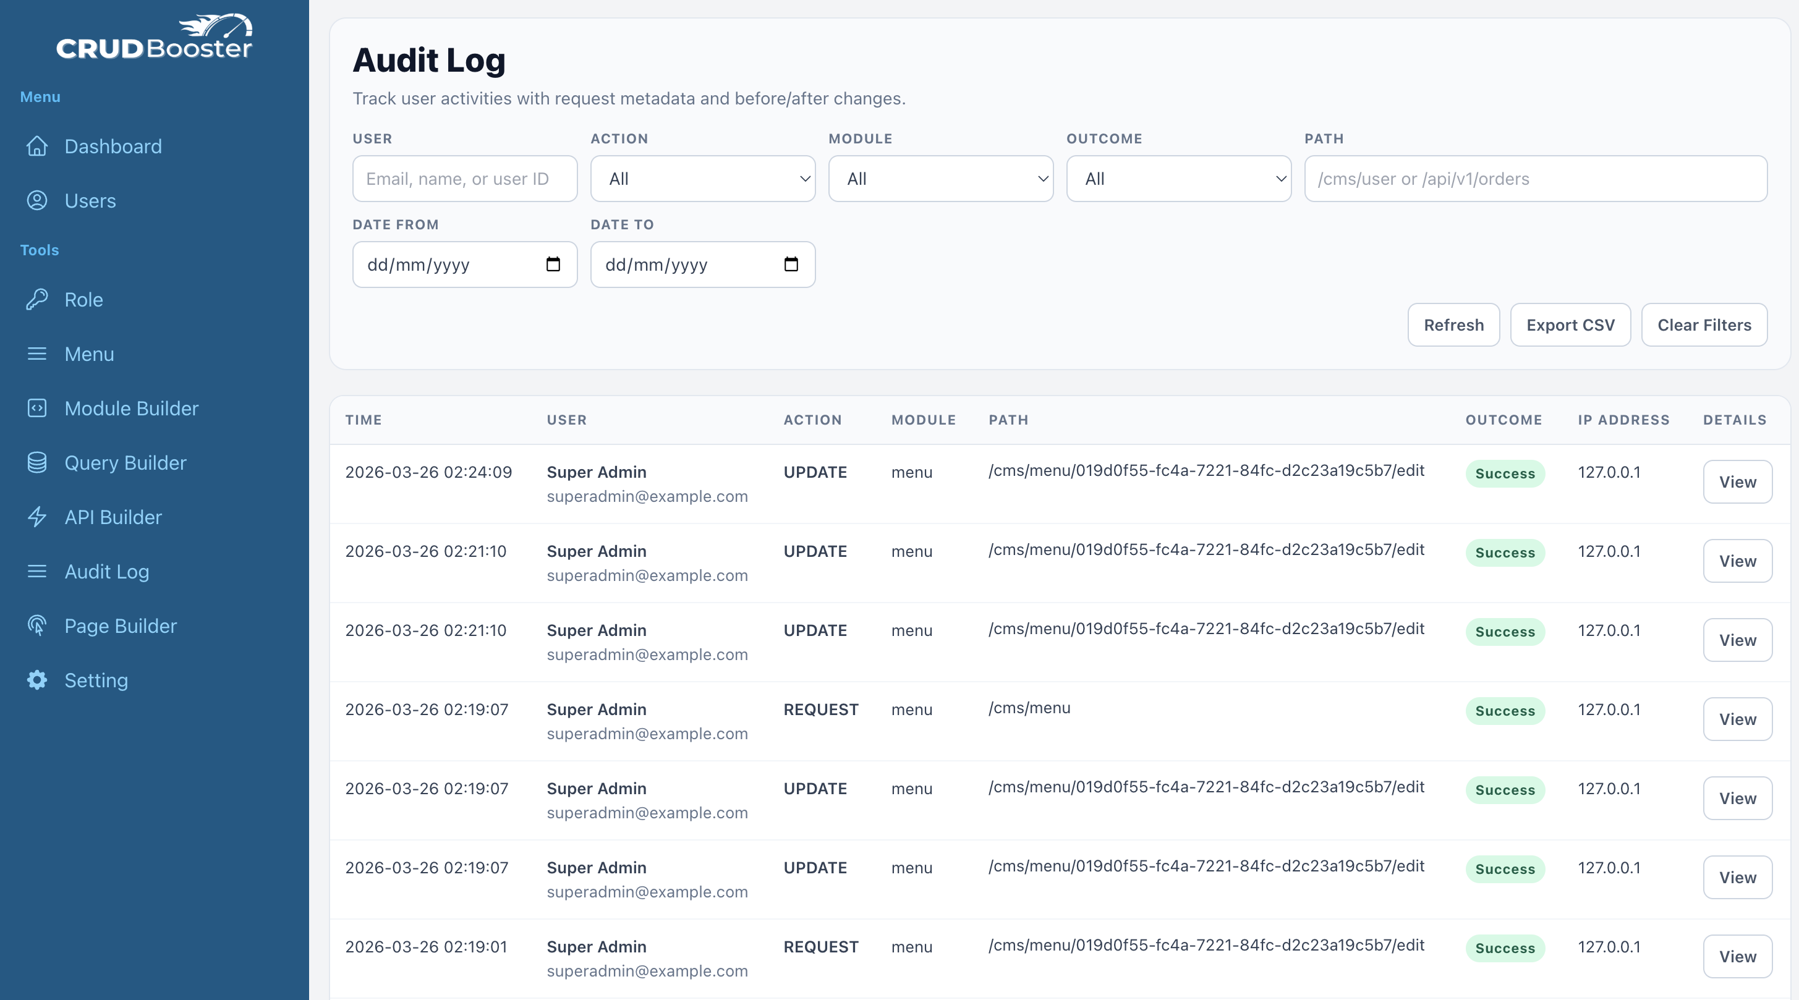Open the DATE FROM calendar picker
Viewport: 1799px width, 1000px height.
[x=553, y=264]
